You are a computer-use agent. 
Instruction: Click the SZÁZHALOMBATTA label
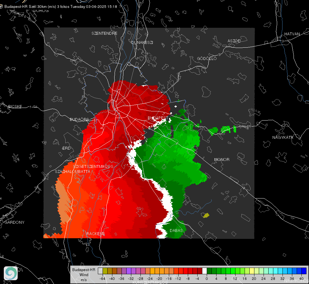[x=73, y=171]
